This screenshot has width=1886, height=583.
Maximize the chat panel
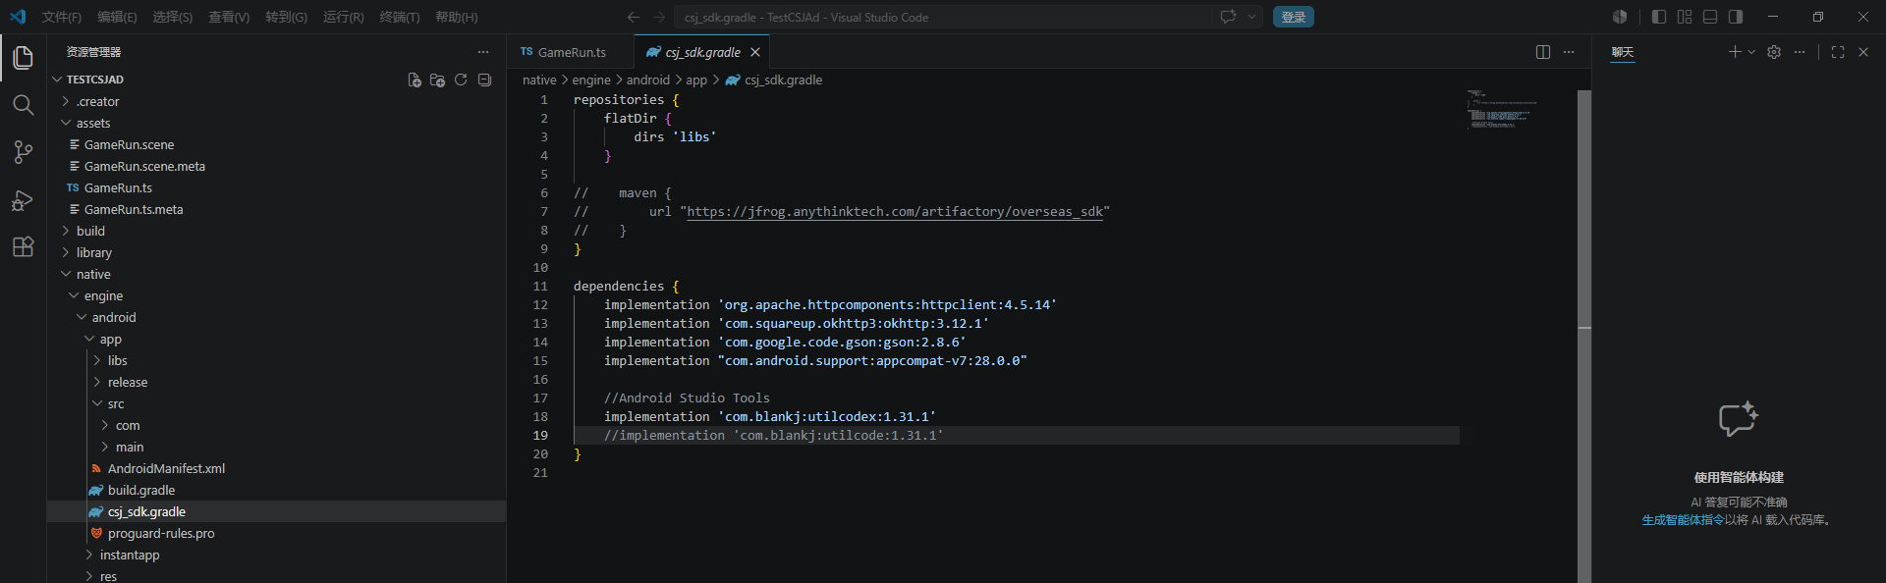1838,52
